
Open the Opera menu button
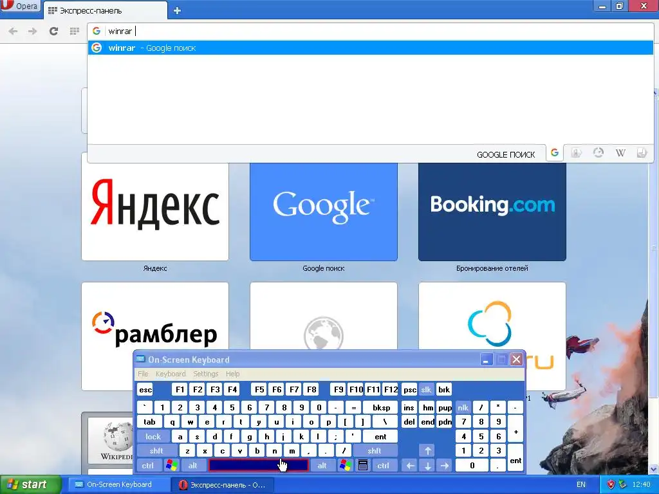pos(20,6)
